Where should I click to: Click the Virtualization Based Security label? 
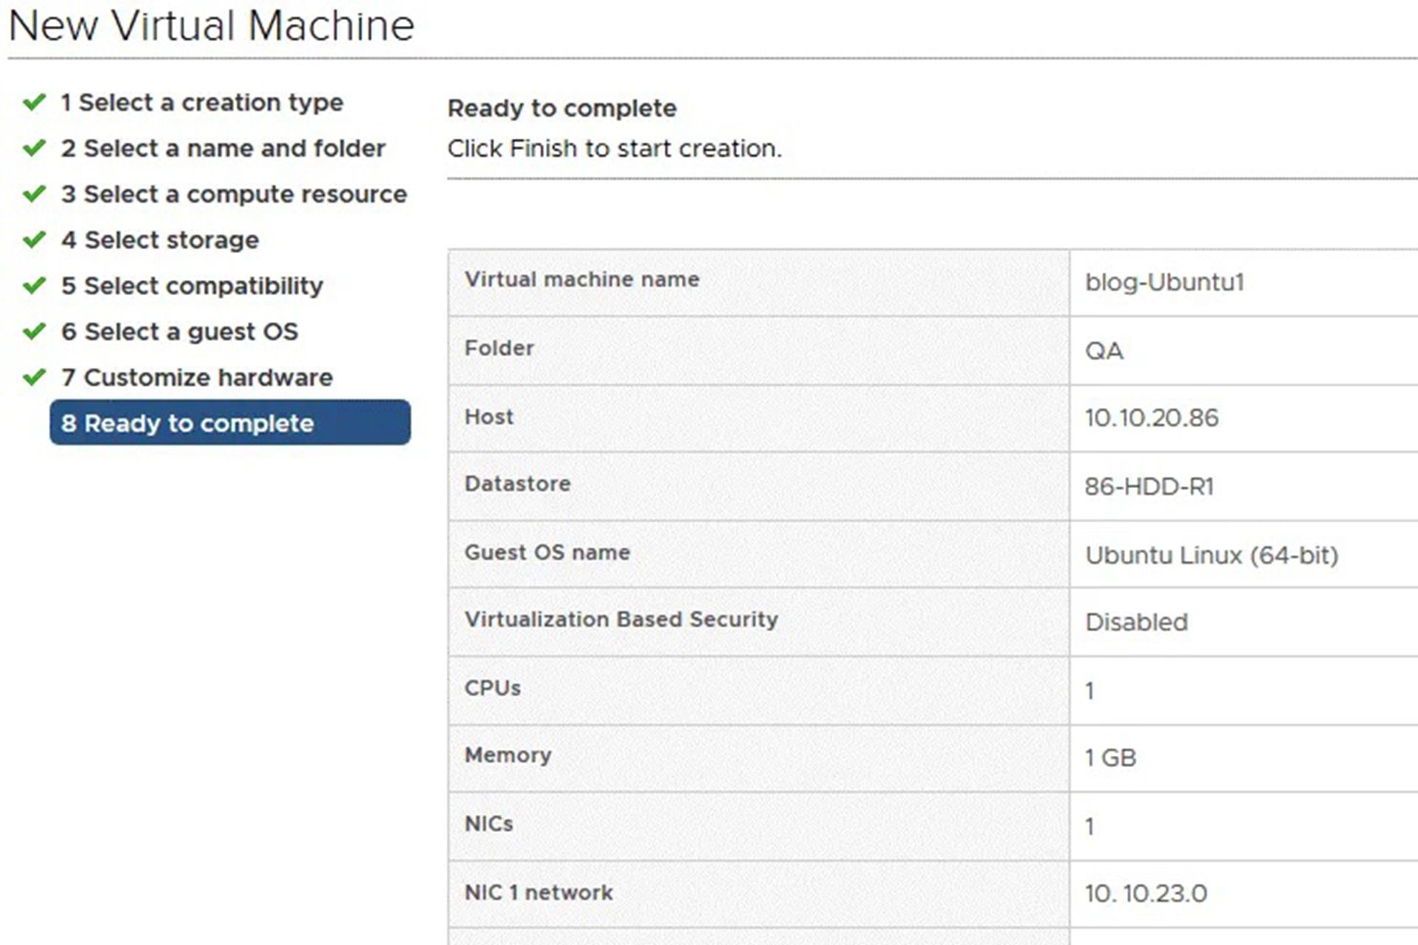point(621,619)
